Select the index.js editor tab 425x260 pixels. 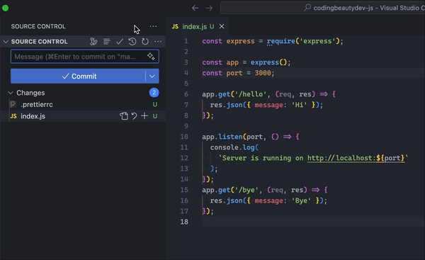point(198,26)
